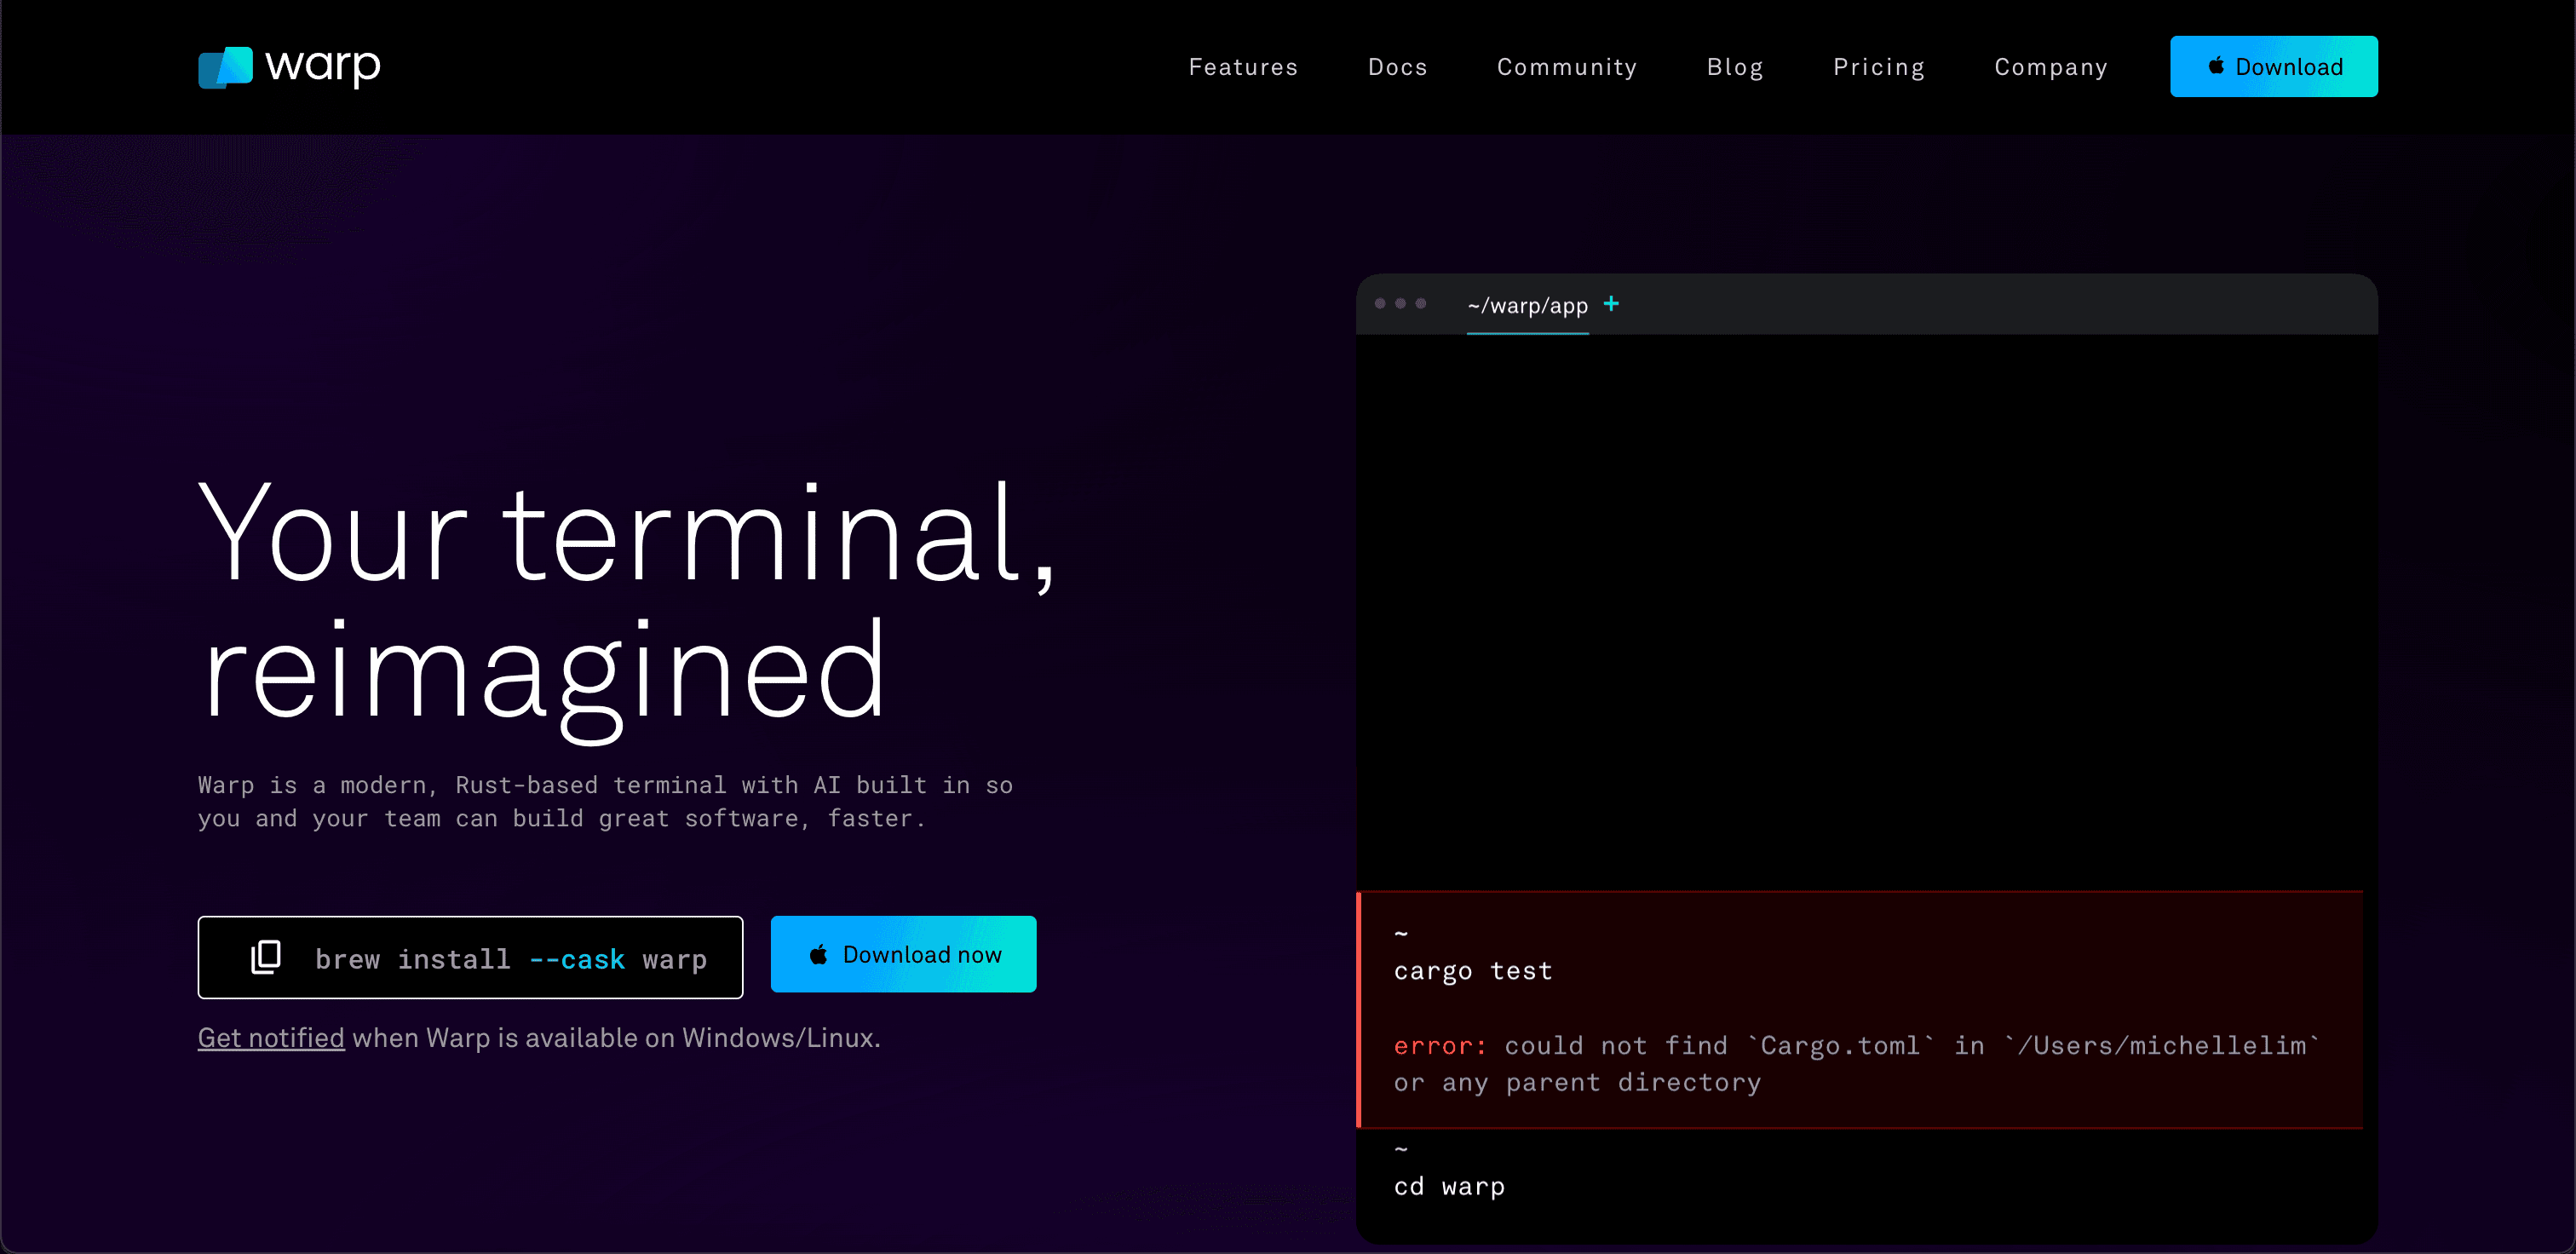Click the Warp logo icon
2576x1254 pixels.
pyautogui.click(x=225, y=67)
